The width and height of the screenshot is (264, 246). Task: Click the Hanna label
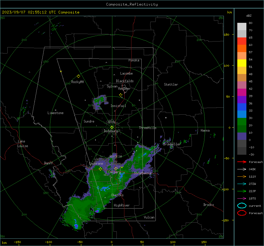205,130
